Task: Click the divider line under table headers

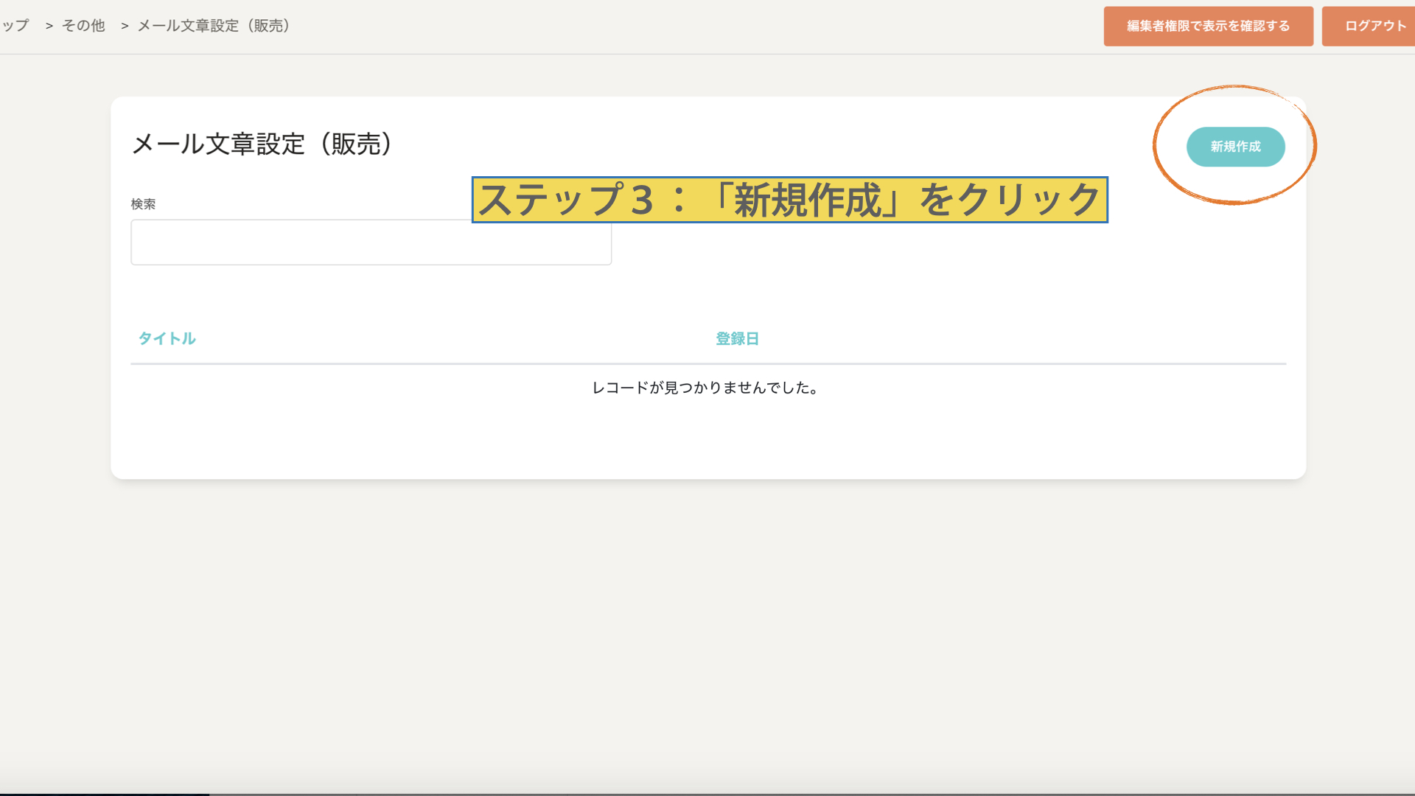Action: coord(707,363)
